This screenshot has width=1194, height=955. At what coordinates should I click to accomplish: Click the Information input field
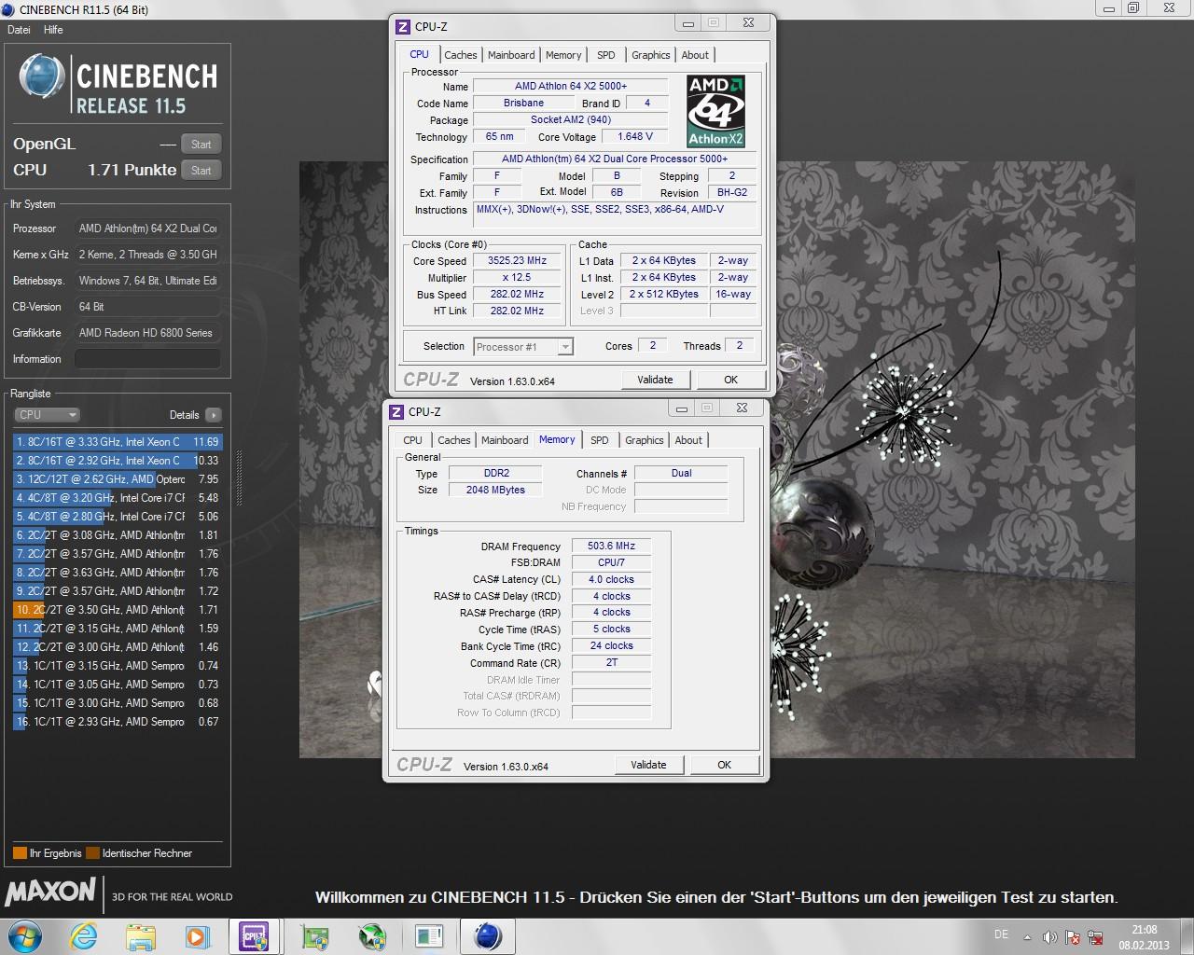[x=147, y=359]
